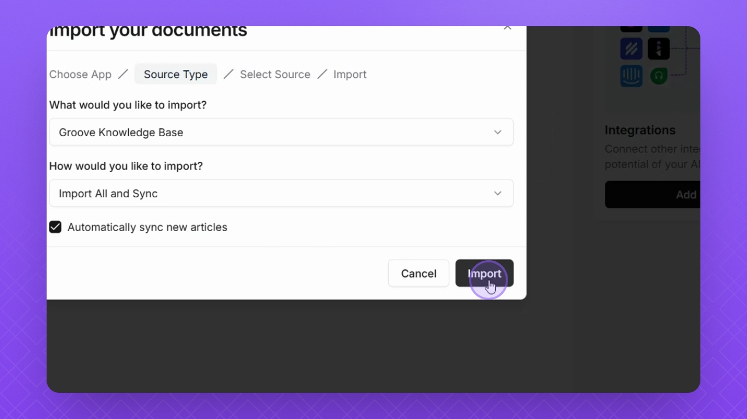747x419 pixels.
Task: Click the Integrations heading behind the dialog
Action: pyautogui.click(x=640, y=130)
